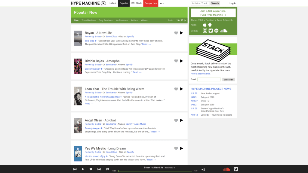Click the Log in link
The image size is (308, 173).
pos(233,3)
